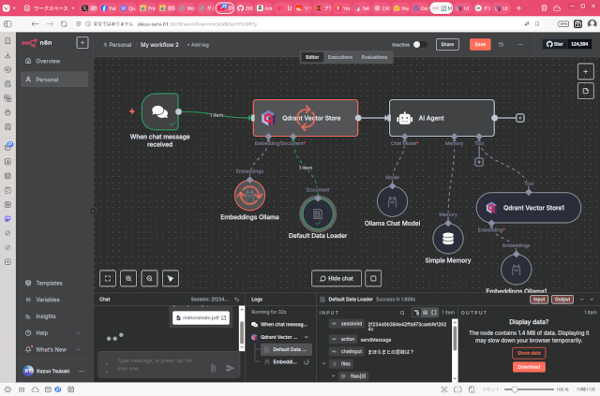Screen dimensions: 600x396
Task: Click Add tag next to workflow name
Action: coord(198,45)
